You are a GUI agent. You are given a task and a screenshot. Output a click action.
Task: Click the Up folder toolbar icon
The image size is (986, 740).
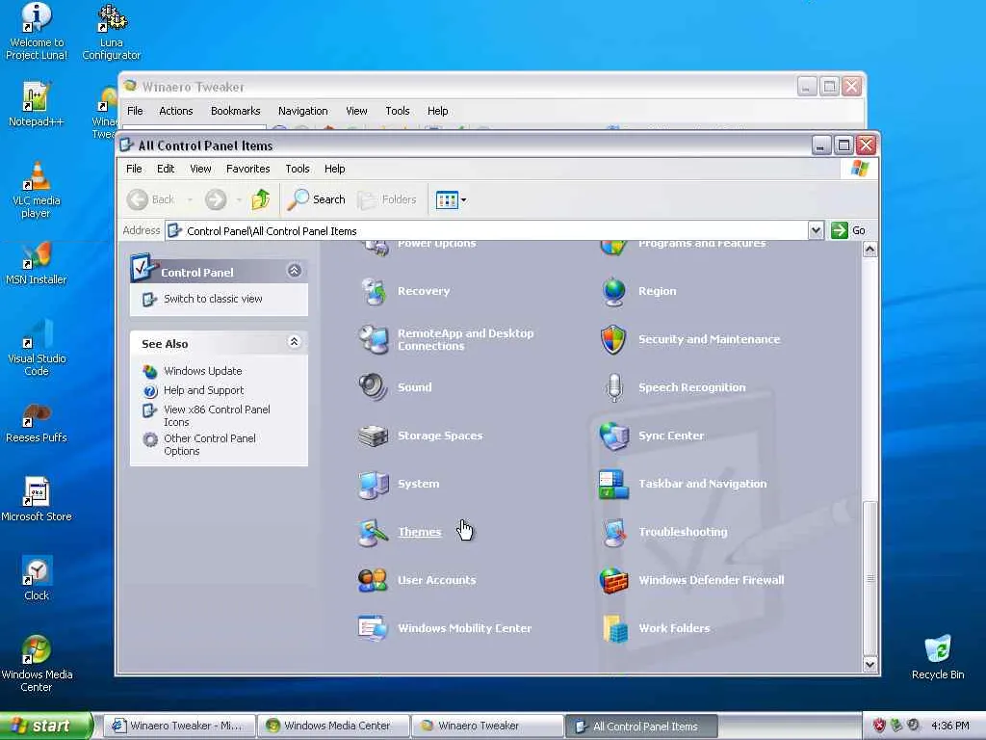pos(261,199)
